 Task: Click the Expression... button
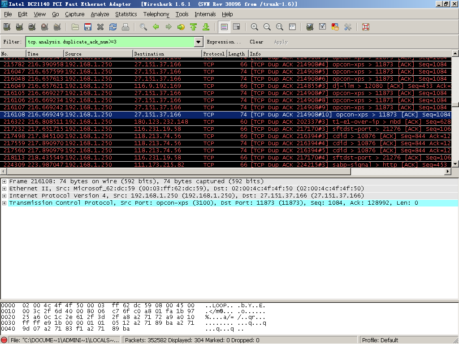tap(224, 42)
